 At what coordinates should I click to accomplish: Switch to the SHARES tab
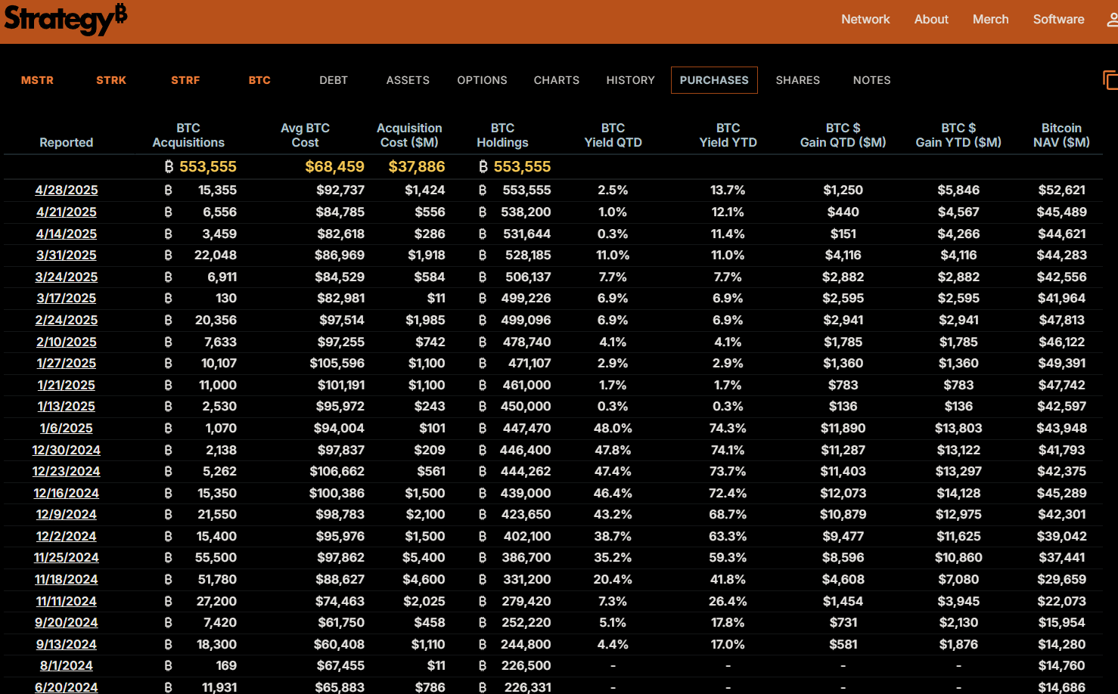coord(797,80)
